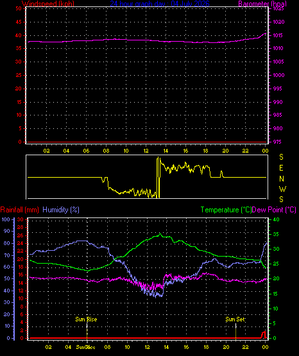Click 15 on the windspeed axis

(x=19, y=102)
